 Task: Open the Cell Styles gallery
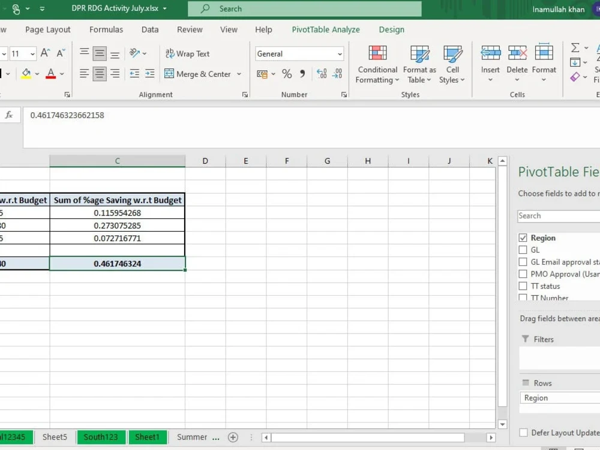point(452,63)
